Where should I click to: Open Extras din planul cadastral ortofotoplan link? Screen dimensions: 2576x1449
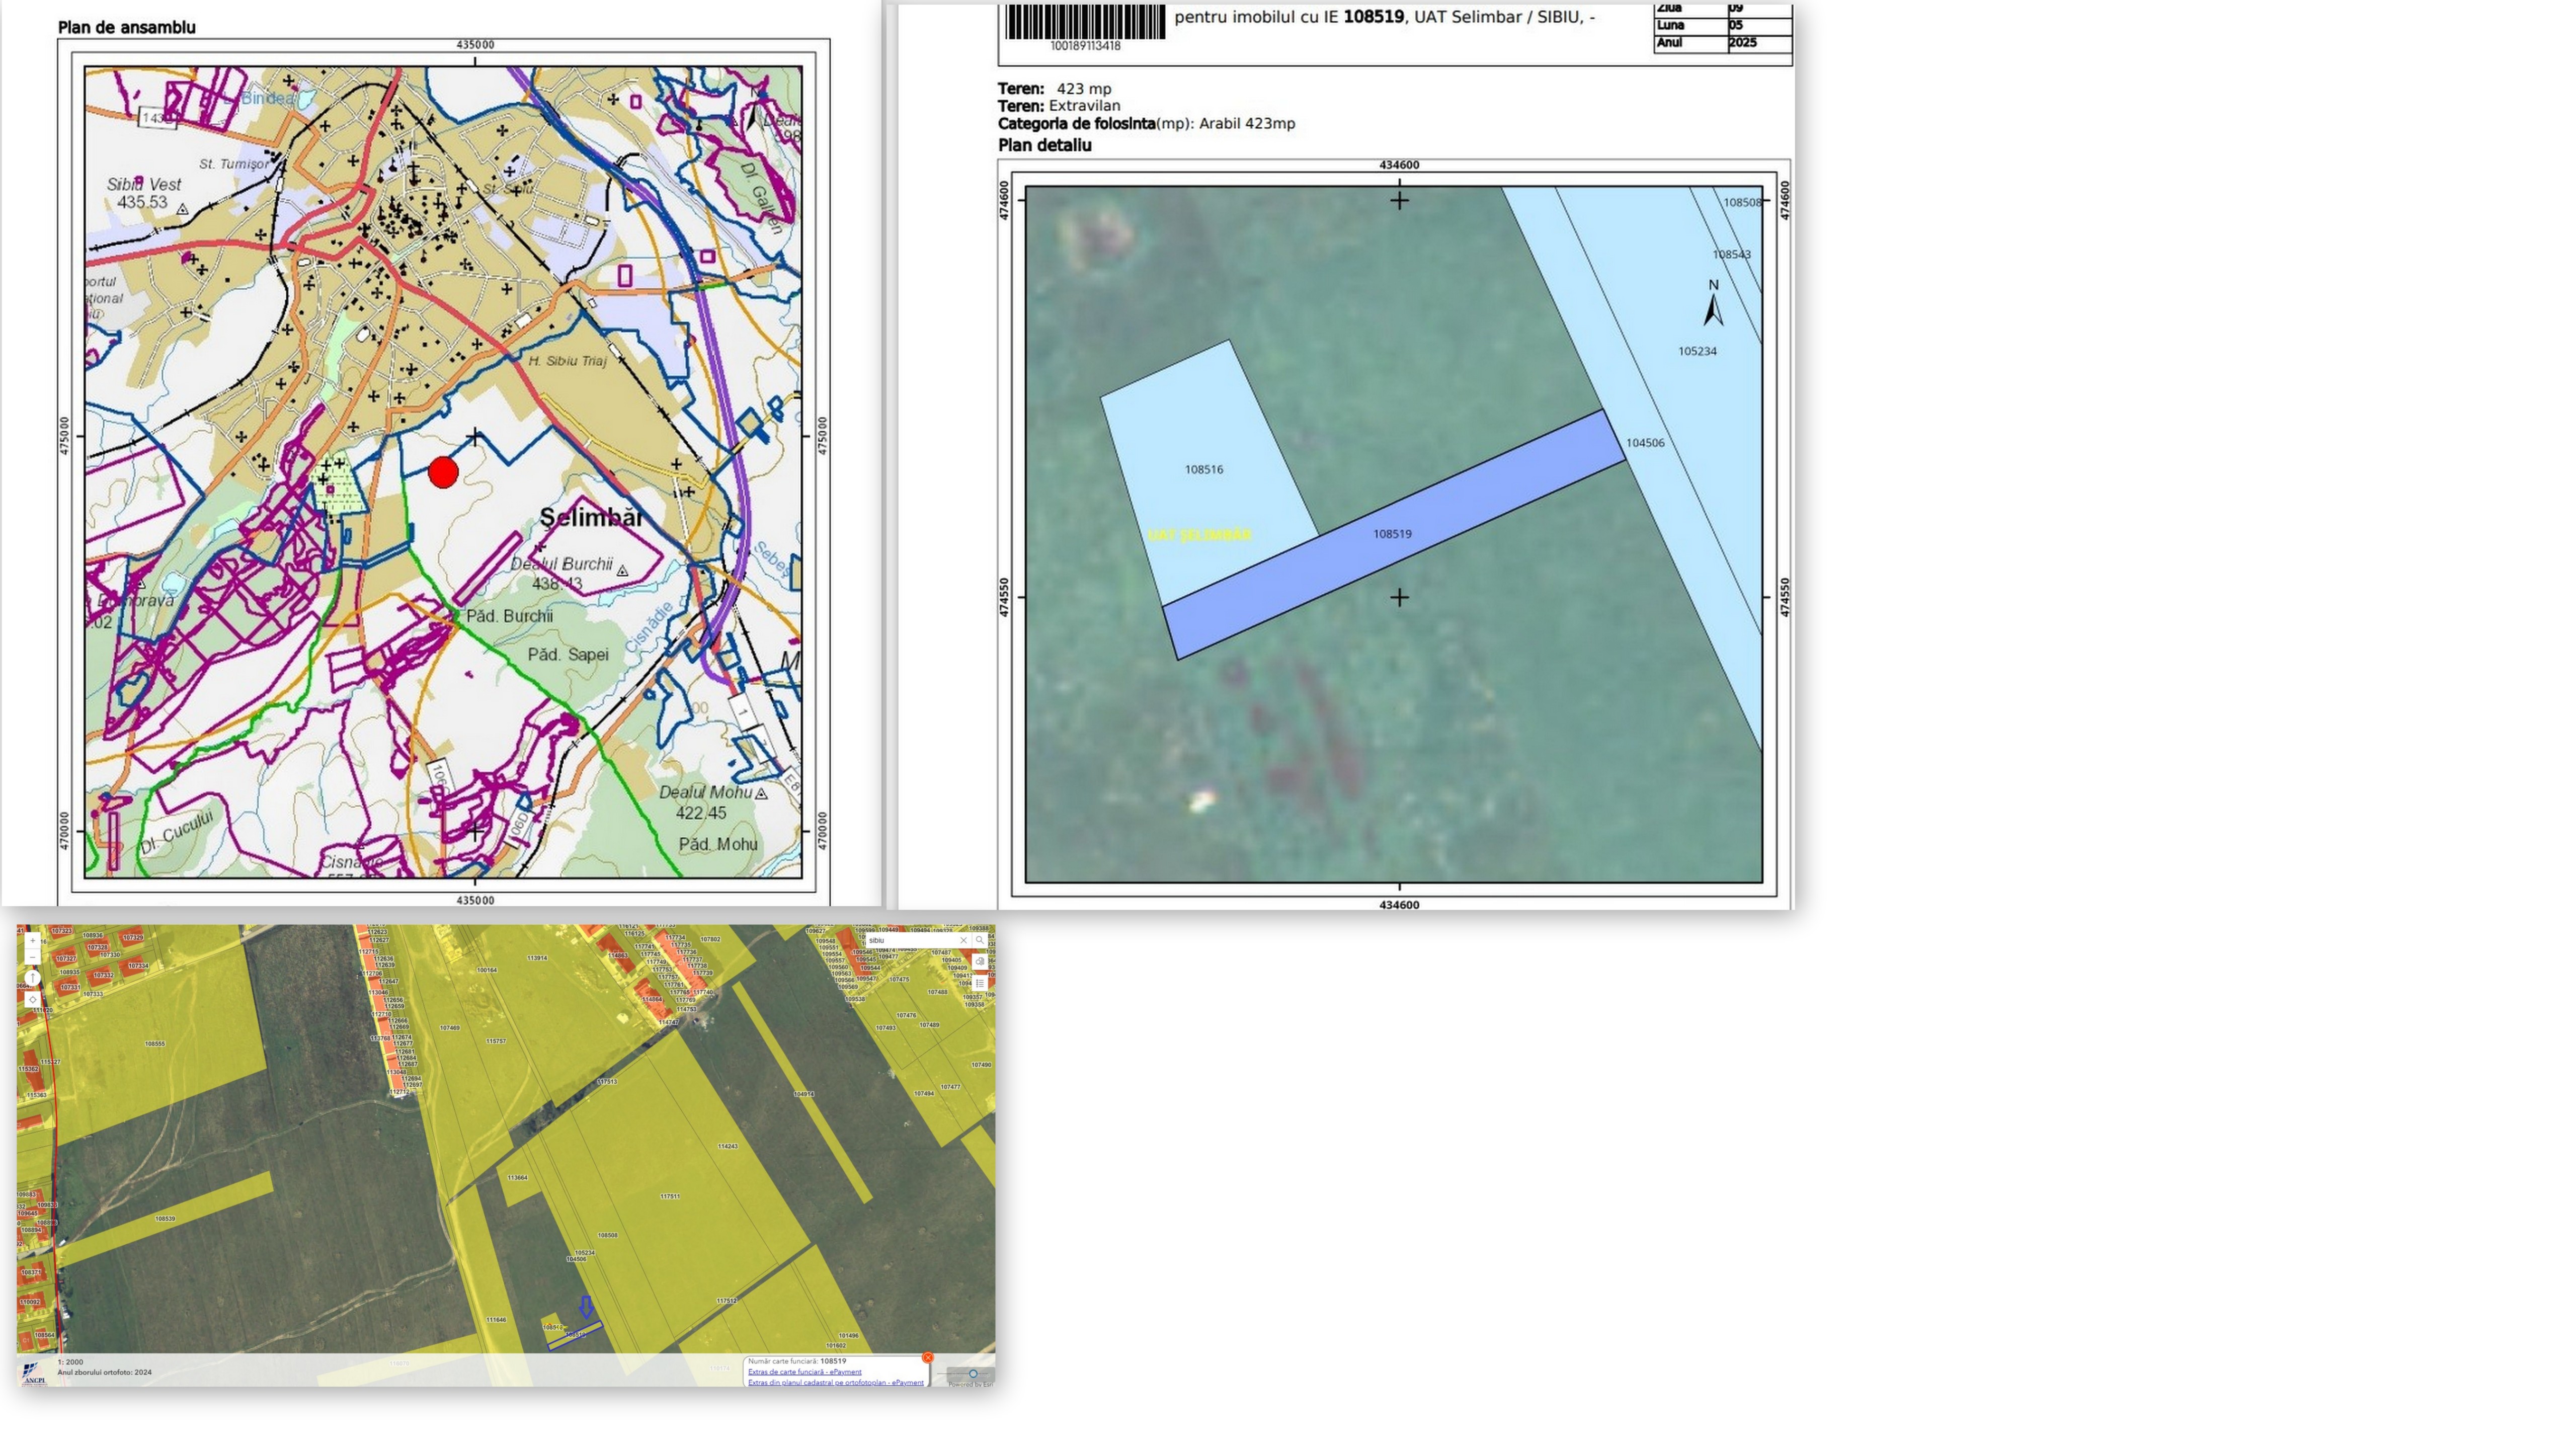pos(836,1383)
